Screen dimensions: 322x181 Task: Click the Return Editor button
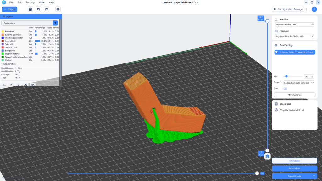[x=294, y=161]
